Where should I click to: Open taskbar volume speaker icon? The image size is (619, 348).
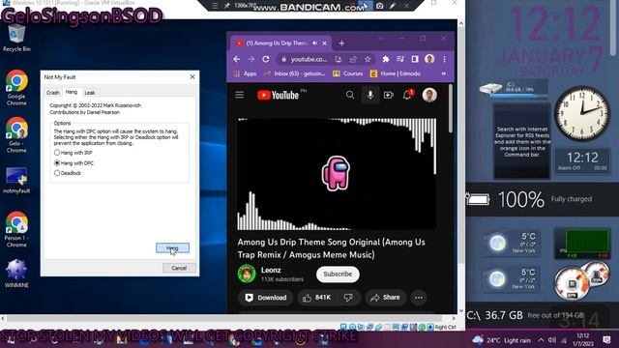[552, 340]
